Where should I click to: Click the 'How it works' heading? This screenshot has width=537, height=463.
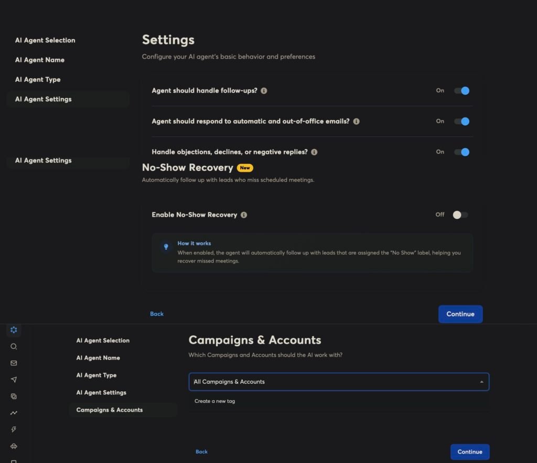tap(194, 243)
